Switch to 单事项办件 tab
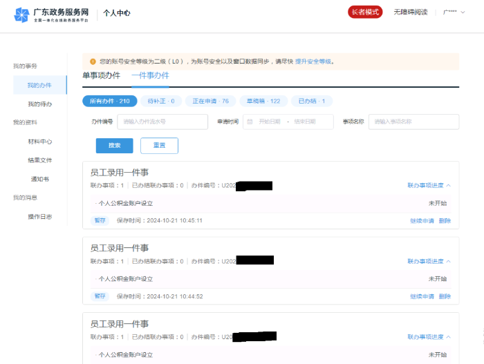This screenshot has width=484, height=364. coord(101,75)
